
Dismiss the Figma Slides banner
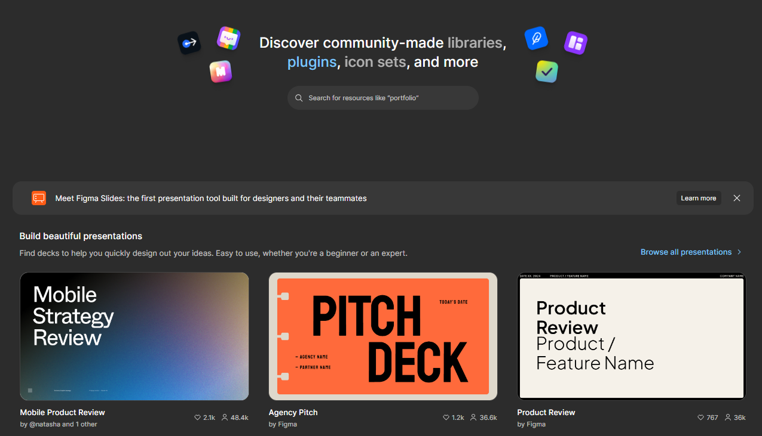(737, 198)
